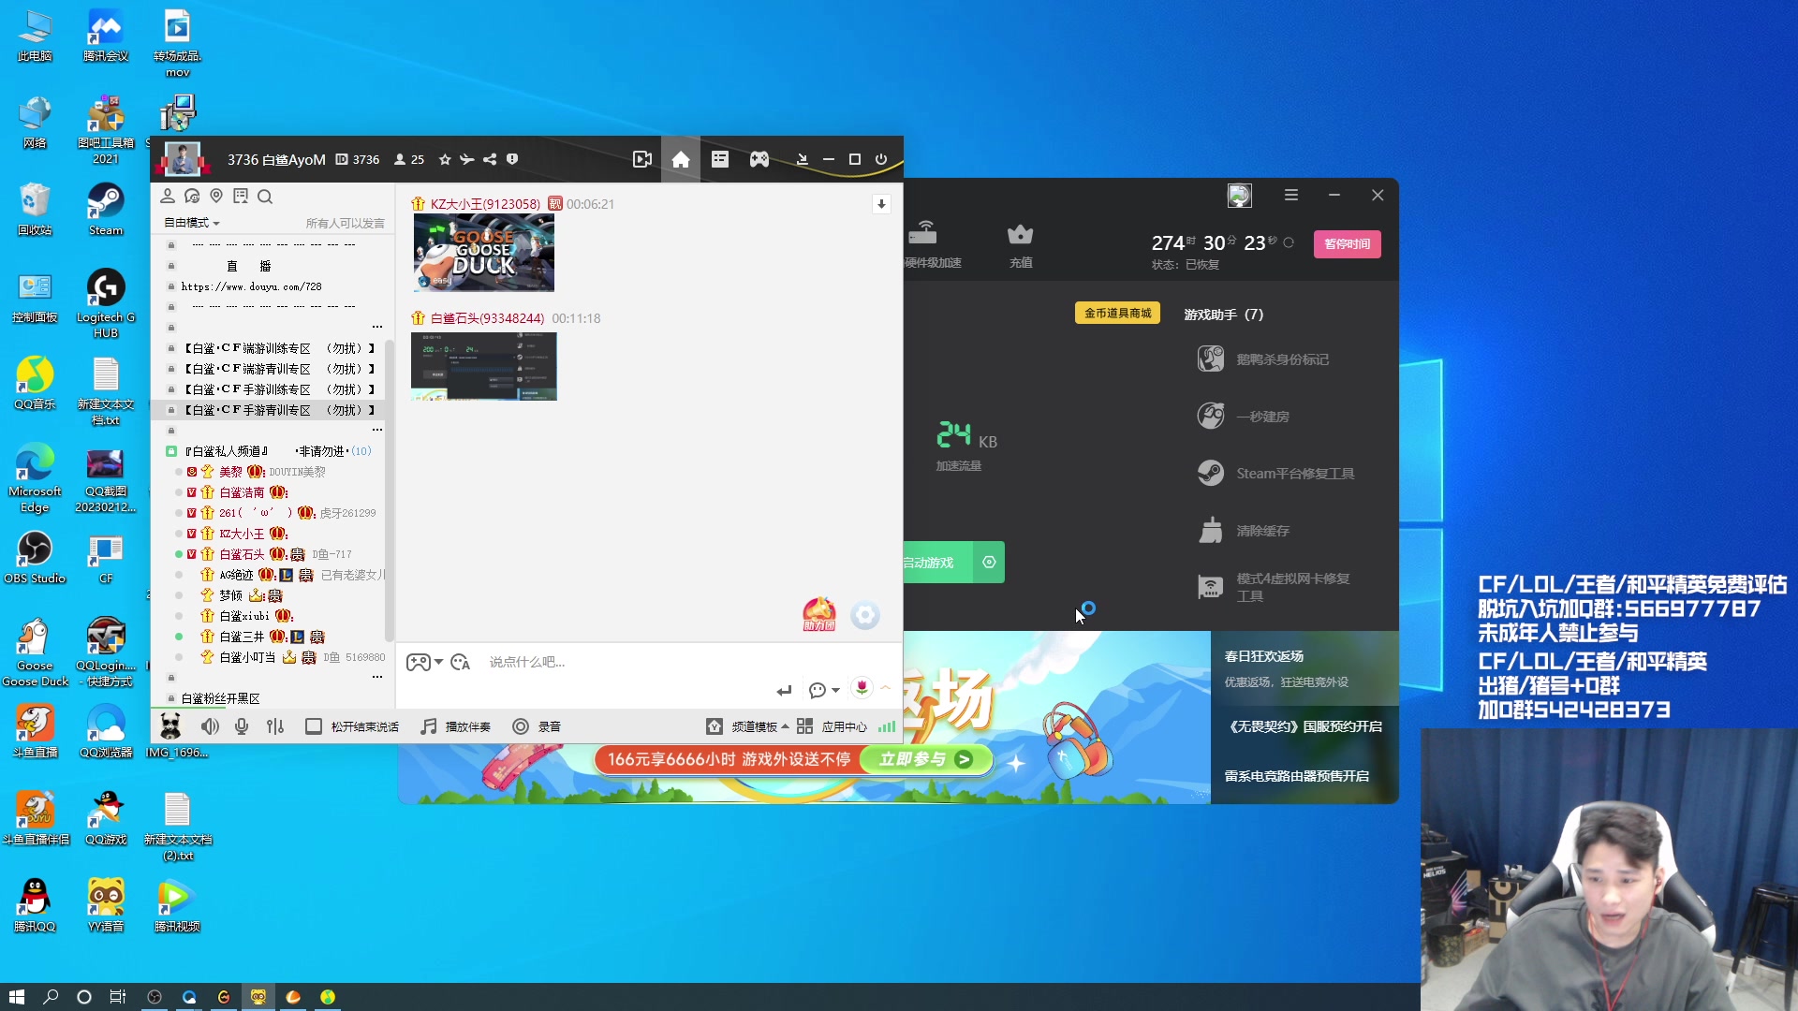Image resolution: width=1798 pixels, height=1011 pixels.
Task: Click the YY channel avatar in title bar
Action: click(183, 159)
